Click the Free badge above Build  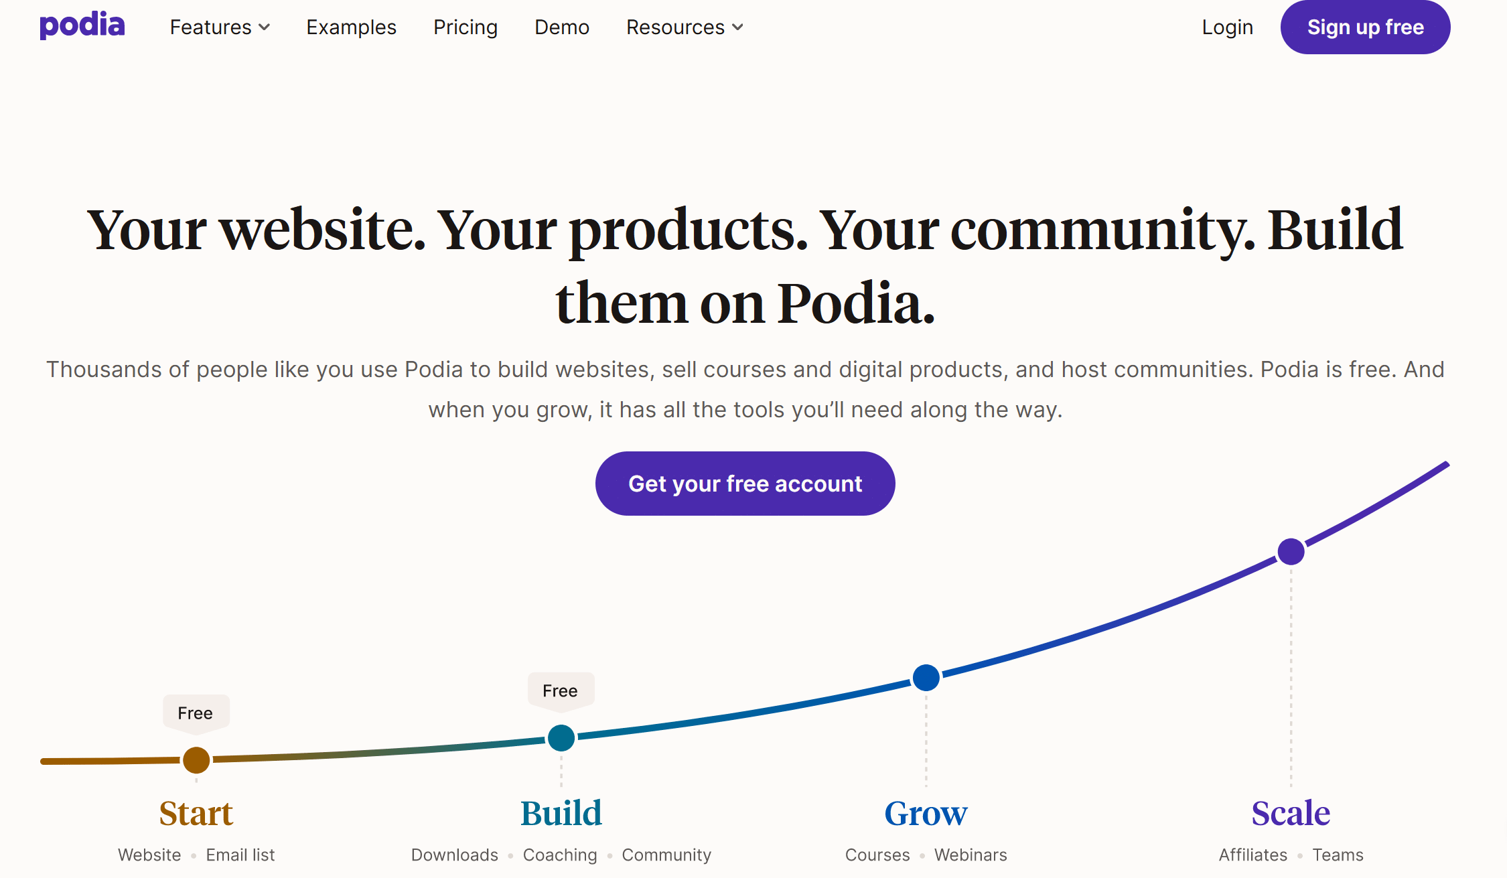tap(560, 691)
